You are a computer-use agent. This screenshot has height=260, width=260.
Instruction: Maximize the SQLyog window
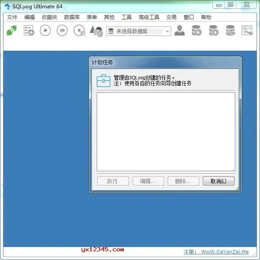coord(231,5)
